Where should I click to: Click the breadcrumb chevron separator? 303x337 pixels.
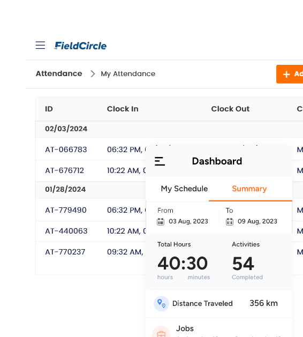tap(93, 74)
